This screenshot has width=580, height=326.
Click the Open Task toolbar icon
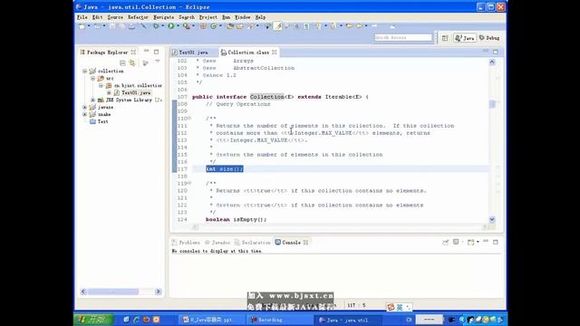coord(239,26)
